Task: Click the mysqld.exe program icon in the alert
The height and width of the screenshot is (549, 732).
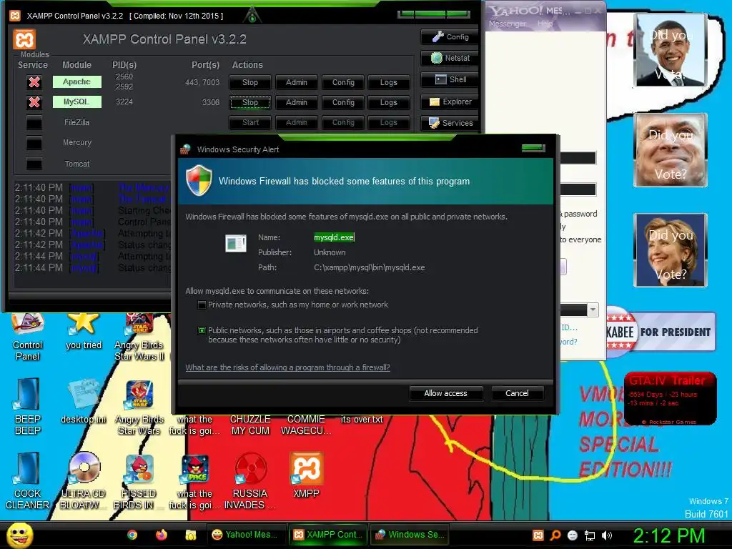Action: (236, 243)
